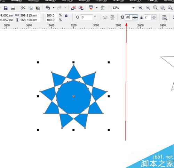Viewport: 174px width, 168px height.
Task: Open the Wrap Text options icon
Action: pyautogui.click(x=165, y=17)
